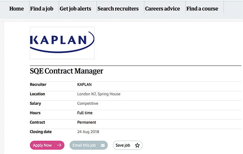Click the Competitive salary value

pos(87,103)
